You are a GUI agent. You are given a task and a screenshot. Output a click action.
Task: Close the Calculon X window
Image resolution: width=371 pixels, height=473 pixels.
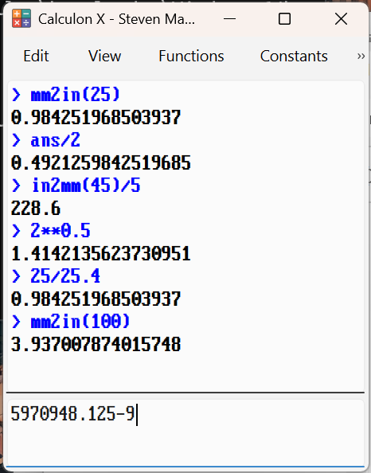[x=341, y=19]
